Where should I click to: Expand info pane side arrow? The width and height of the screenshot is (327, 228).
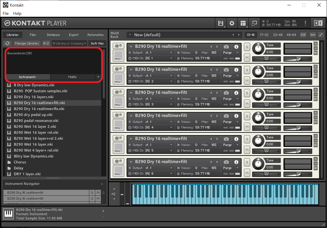tap(104, 211)
